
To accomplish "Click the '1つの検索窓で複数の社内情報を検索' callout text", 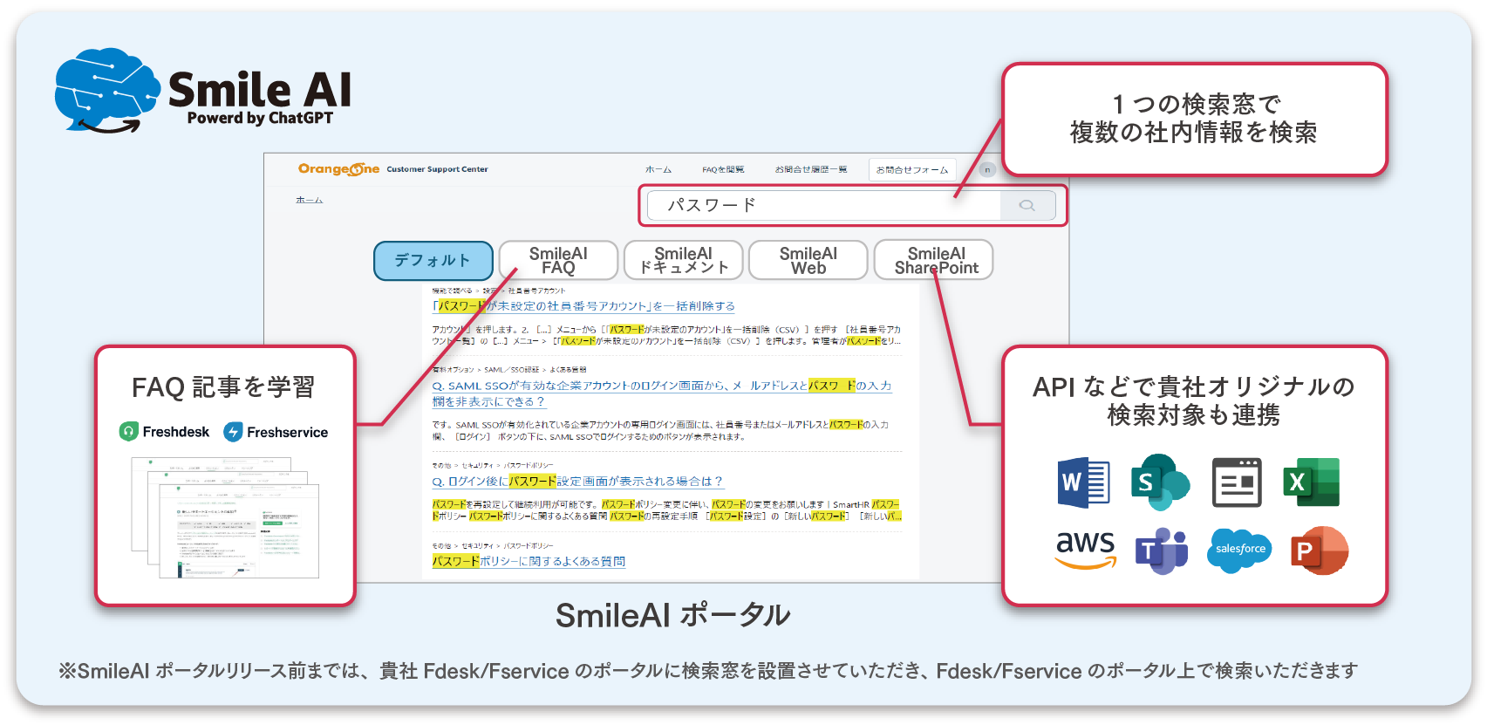I will (1194, 119).
